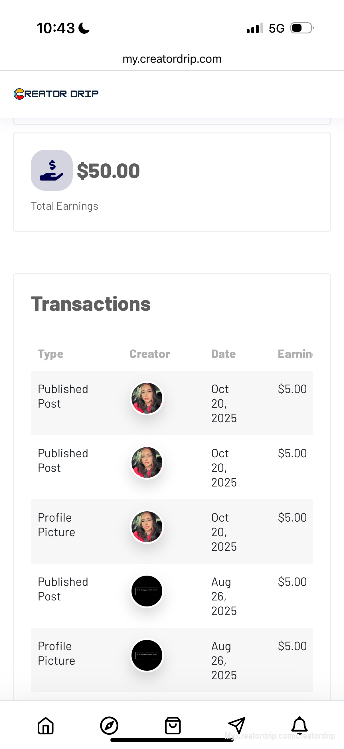The width and height of the screenshot is (344, 749).
Task: Click the Creator column header
Action: (149, 354)
